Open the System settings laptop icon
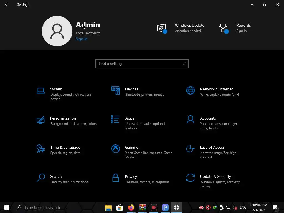Screen dimensions: 284x213 click(41, 91)
